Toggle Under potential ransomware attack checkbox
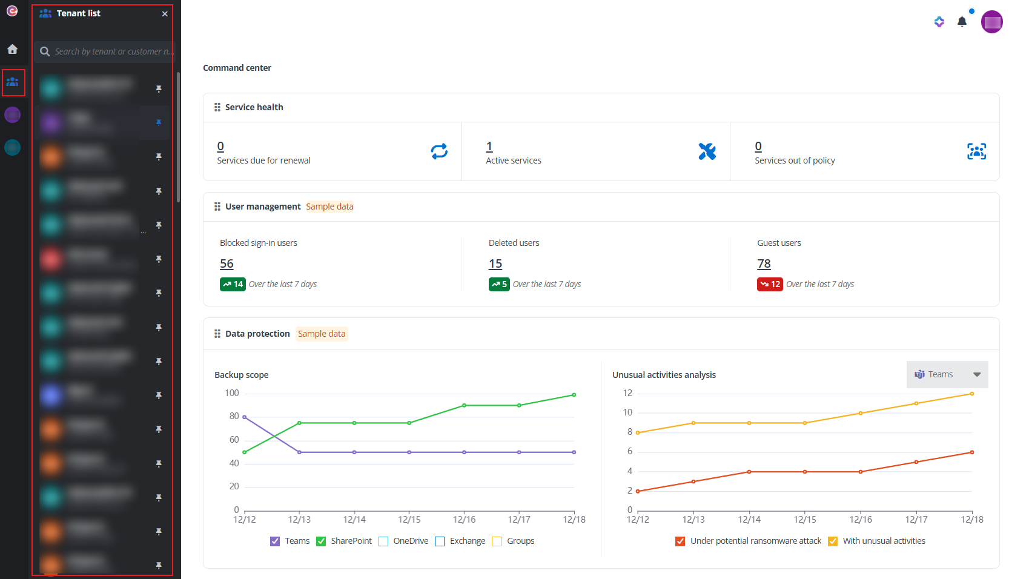The width and height of the screenshot is (1009, 579). point(680,541)
